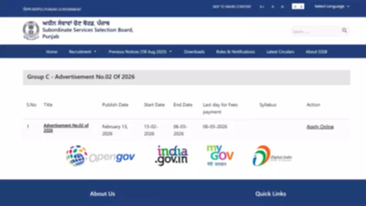Click the Apply Online link
Screen dimensions: 366x206
[x=320, y=127]
